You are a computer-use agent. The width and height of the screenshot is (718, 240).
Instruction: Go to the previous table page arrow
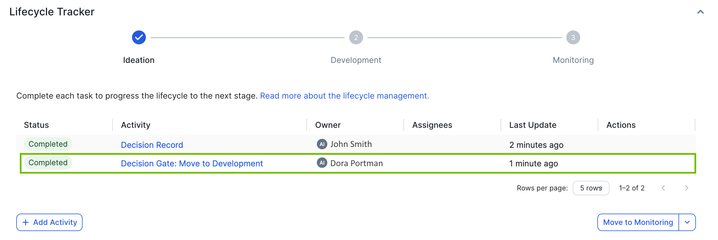(x=663, y=188)
